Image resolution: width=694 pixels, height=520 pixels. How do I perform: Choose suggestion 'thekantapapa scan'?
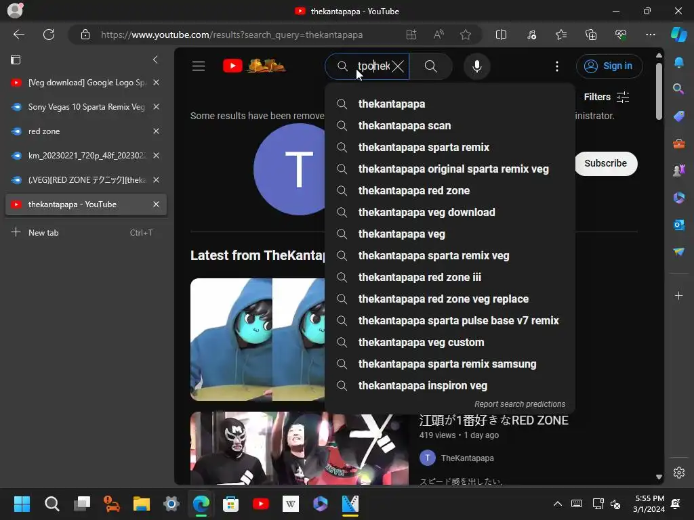pos(450,125)
